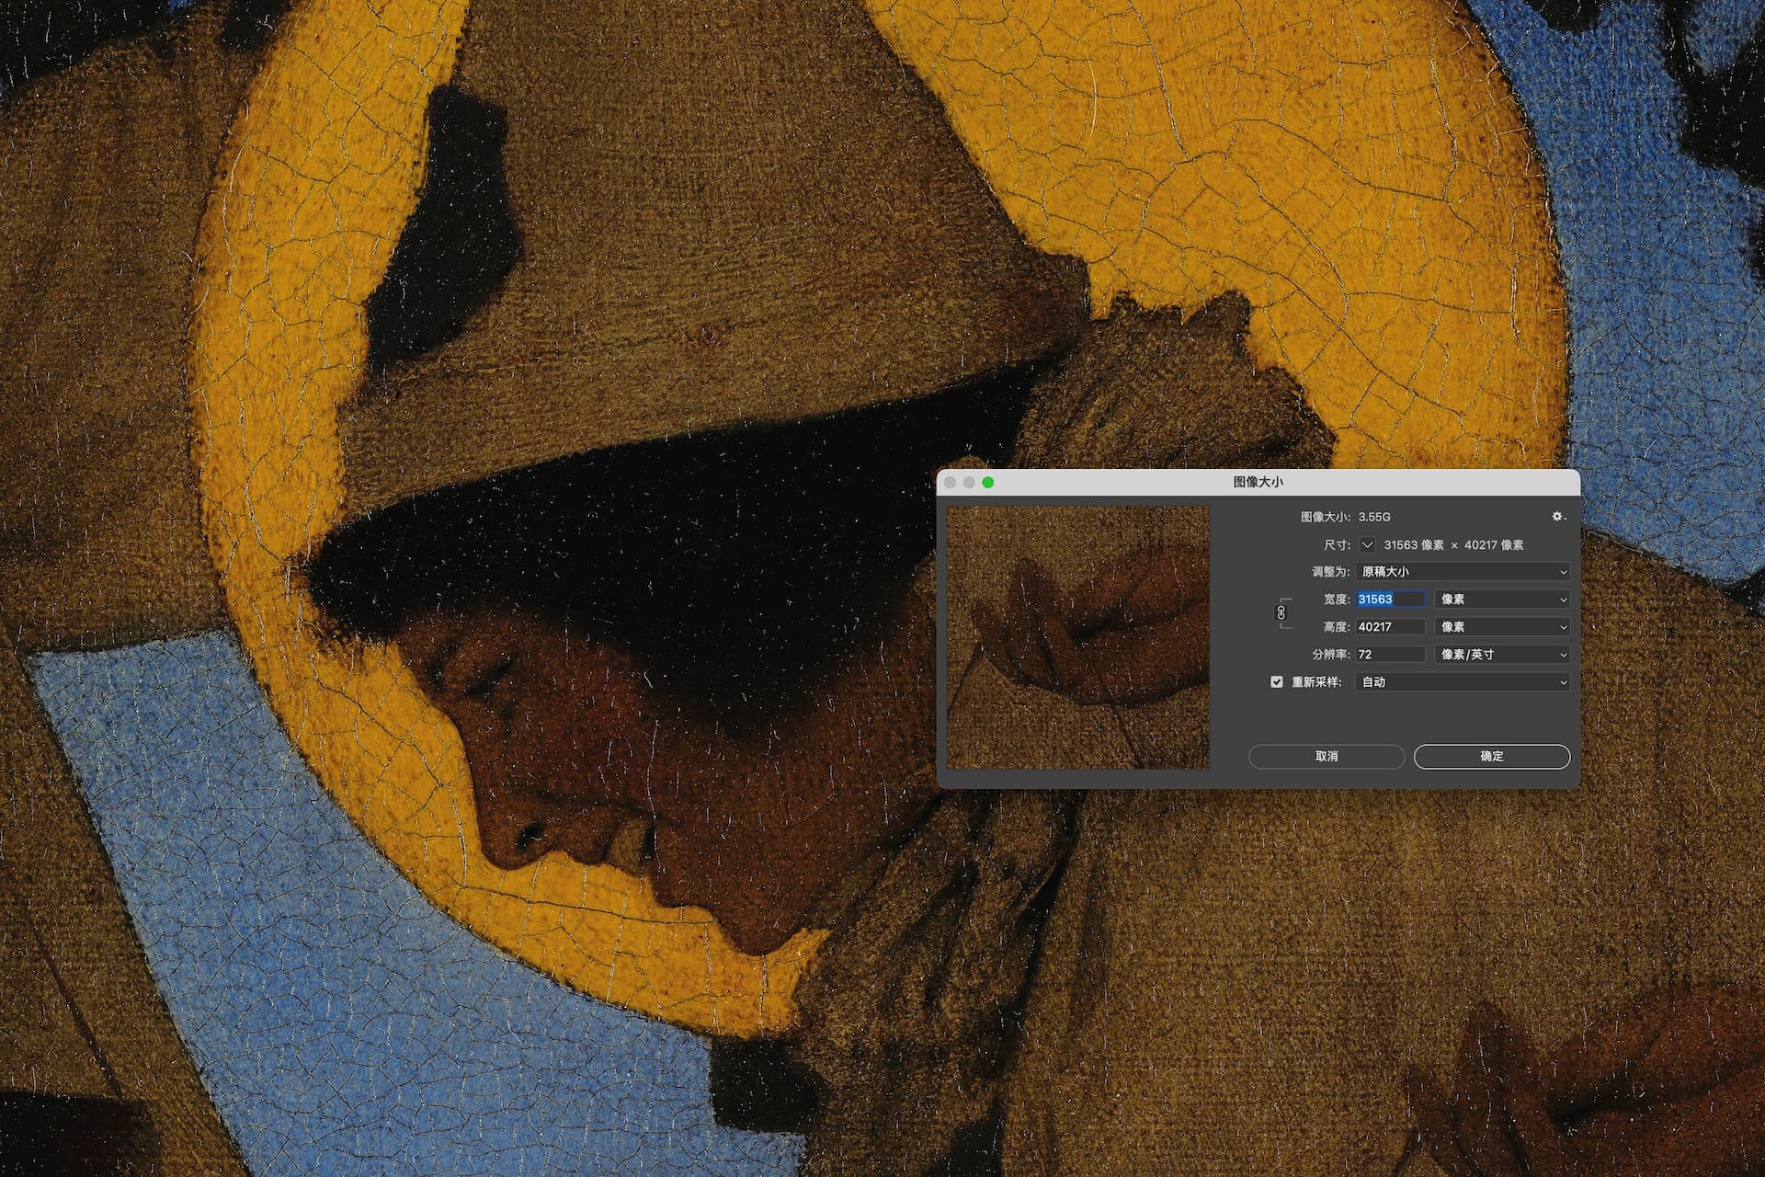Click the 宽度 label text
This screenshot has width=1765, height=1177.
pos(1337,599)
